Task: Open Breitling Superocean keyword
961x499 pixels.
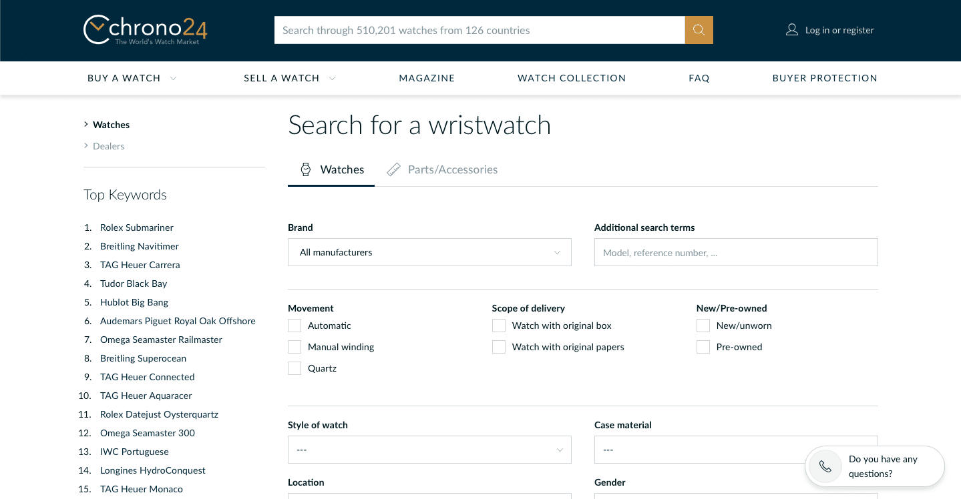Action: pos(144,358)
